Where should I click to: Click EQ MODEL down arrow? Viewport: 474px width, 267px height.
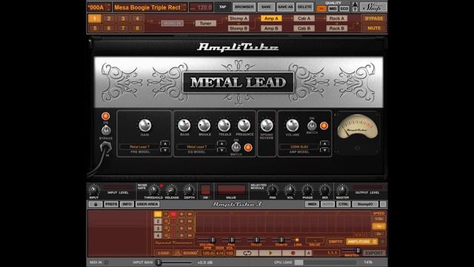pyautogui.click(x=221, y=150)
